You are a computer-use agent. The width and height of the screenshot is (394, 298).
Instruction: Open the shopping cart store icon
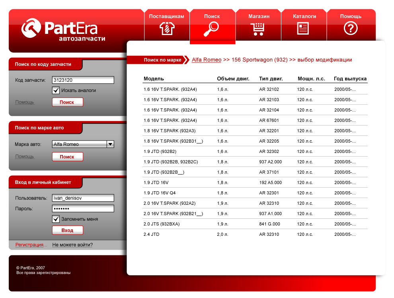pyautogui.click(x=258, y=29)
